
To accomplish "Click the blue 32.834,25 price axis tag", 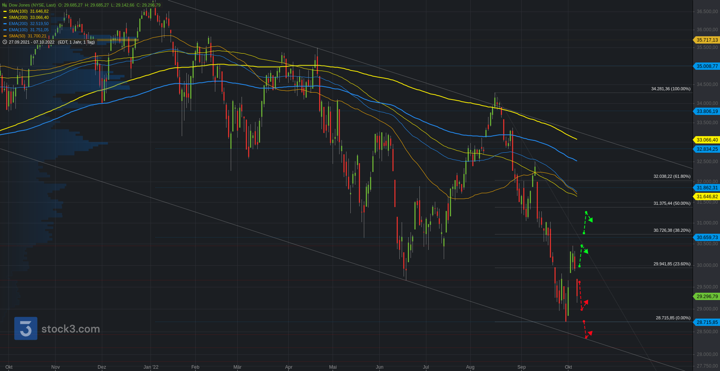I will tap(706, 149).
